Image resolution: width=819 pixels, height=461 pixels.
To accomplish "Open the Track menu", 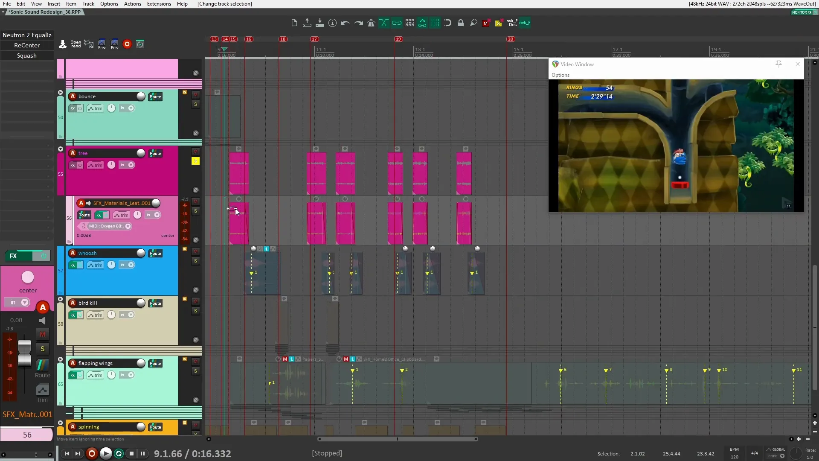I will click(x=88, y=4).
